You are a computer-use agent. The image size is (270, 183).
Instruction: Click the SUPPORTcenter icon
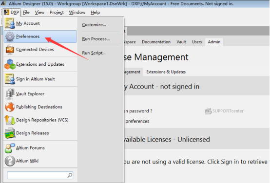(208, 111)
